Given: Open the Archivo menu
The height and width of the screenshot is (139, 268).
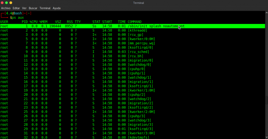Looking at the screenshot, I should click(6, 8).
